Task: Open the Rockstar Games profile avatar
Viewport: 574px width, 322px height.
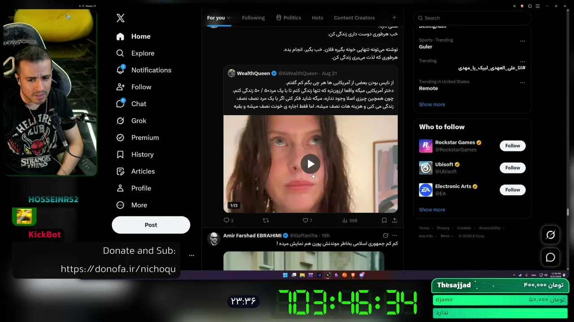Action: tap(426, 146)
